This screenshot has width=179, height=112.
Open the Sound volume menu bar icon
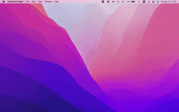coord(113,2)
